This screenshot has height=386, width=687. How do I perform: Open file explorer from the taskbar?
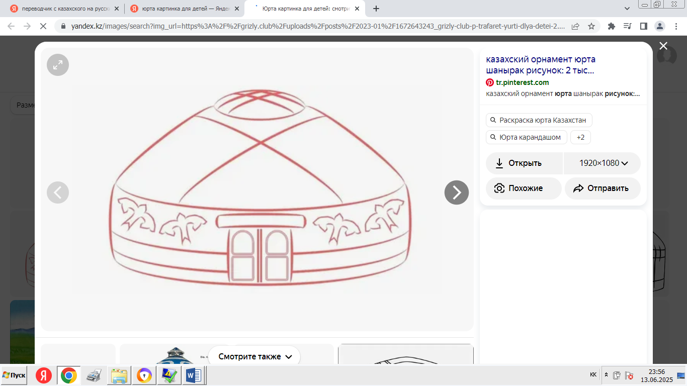pos(119,375)
